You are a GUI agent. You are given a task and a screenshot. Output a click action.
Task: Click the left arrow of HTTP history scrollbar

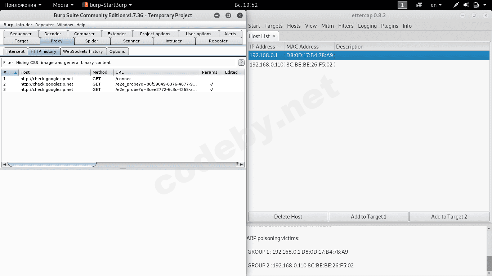pos(4,164)
